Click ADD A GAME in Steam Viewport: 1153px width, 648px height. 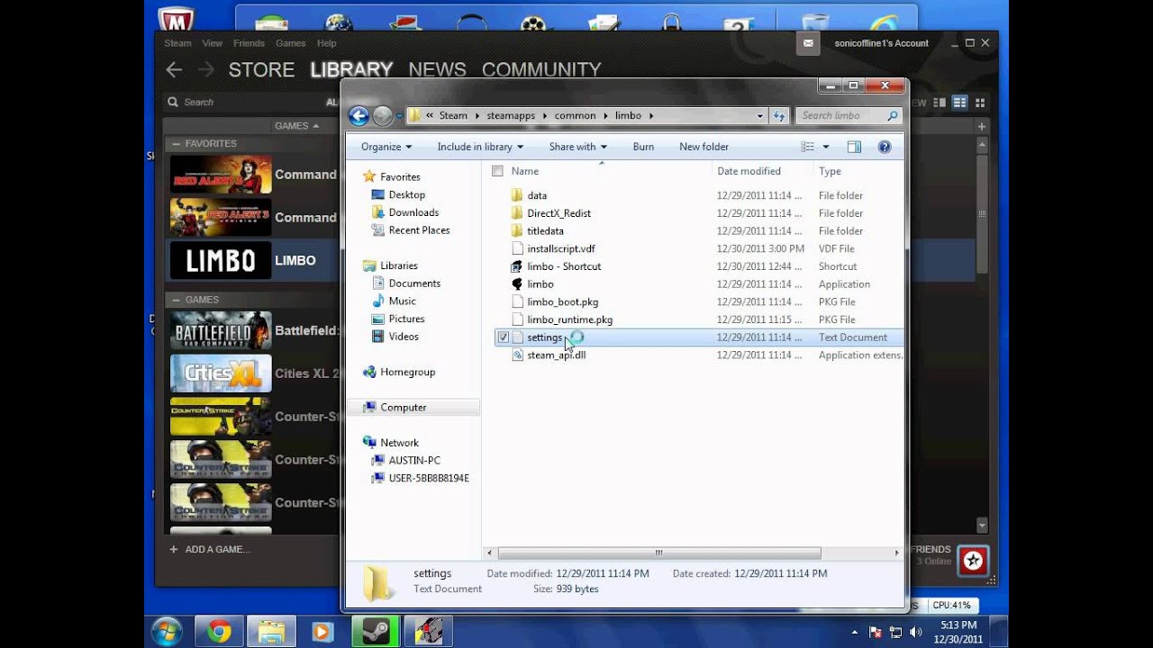209,549
